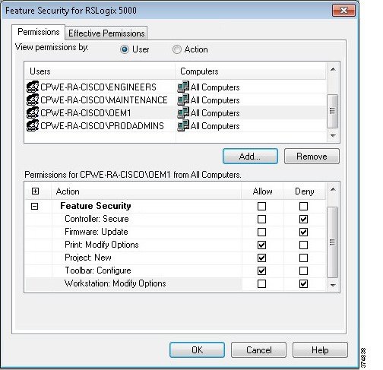The height and width of the screenshot is (370, 383).
Task: Uncheck Deny for Controller: Secure
Action: point(303,219)
